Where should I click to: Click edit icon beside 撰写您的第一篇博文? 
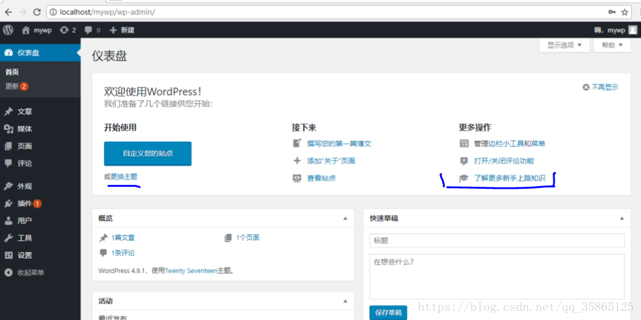point(297,144)
